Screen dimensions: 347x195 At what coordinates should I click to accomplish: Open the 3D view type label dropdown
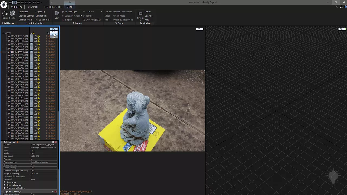pyautogui.click(x=342, y=29)
